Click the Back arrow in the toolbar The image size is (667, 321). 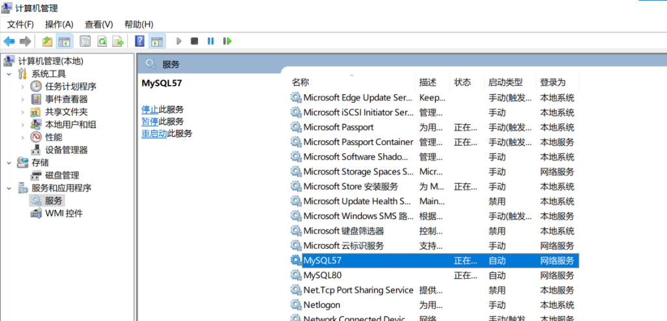[9, 41]
